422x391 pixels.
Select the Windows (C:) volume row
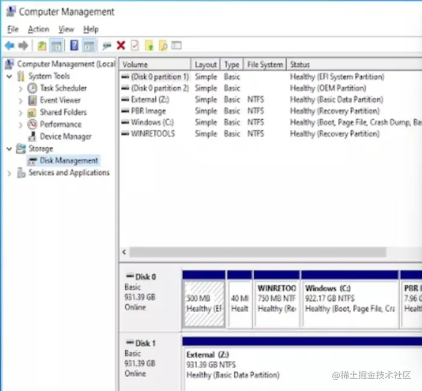coord(271,122)
